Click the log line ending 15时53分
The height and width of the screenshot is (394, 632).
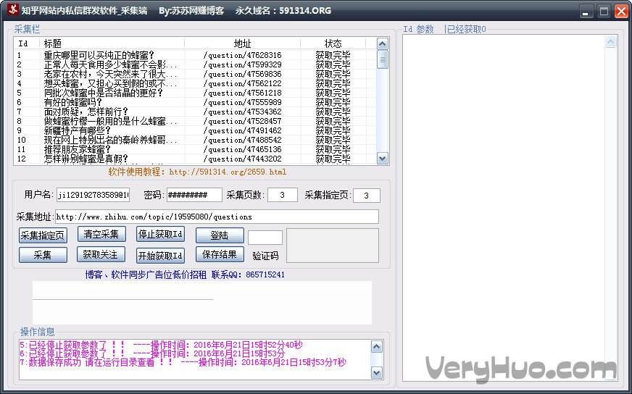point(152,353)
